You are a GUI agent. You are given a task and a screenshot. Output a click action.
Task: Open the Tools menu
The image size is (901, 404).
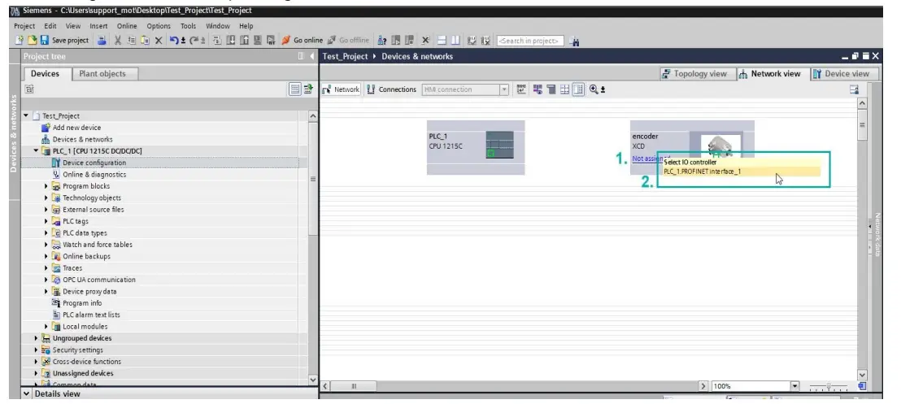188,26
